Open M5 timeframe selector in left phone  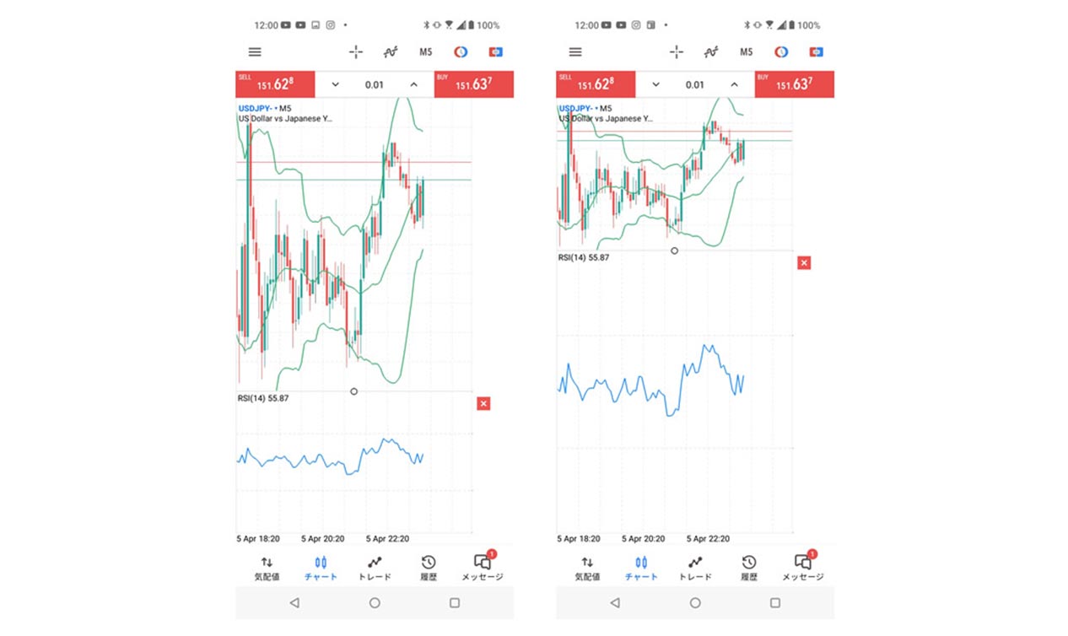pyautogui.click(x=426, y=52)
